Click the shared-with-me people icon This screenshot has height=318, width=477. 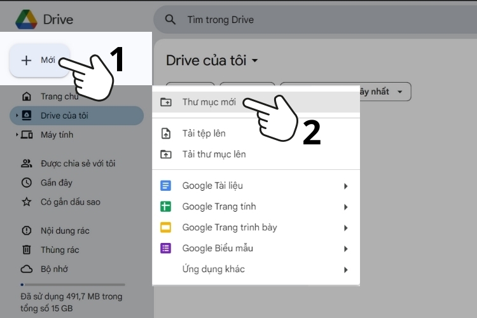[x=27, y=163]
